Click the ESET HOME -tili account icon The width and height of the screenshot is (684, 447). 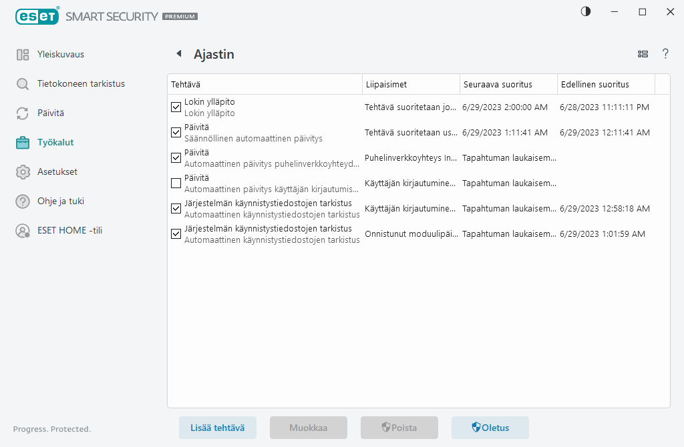[x=23, y=231]
